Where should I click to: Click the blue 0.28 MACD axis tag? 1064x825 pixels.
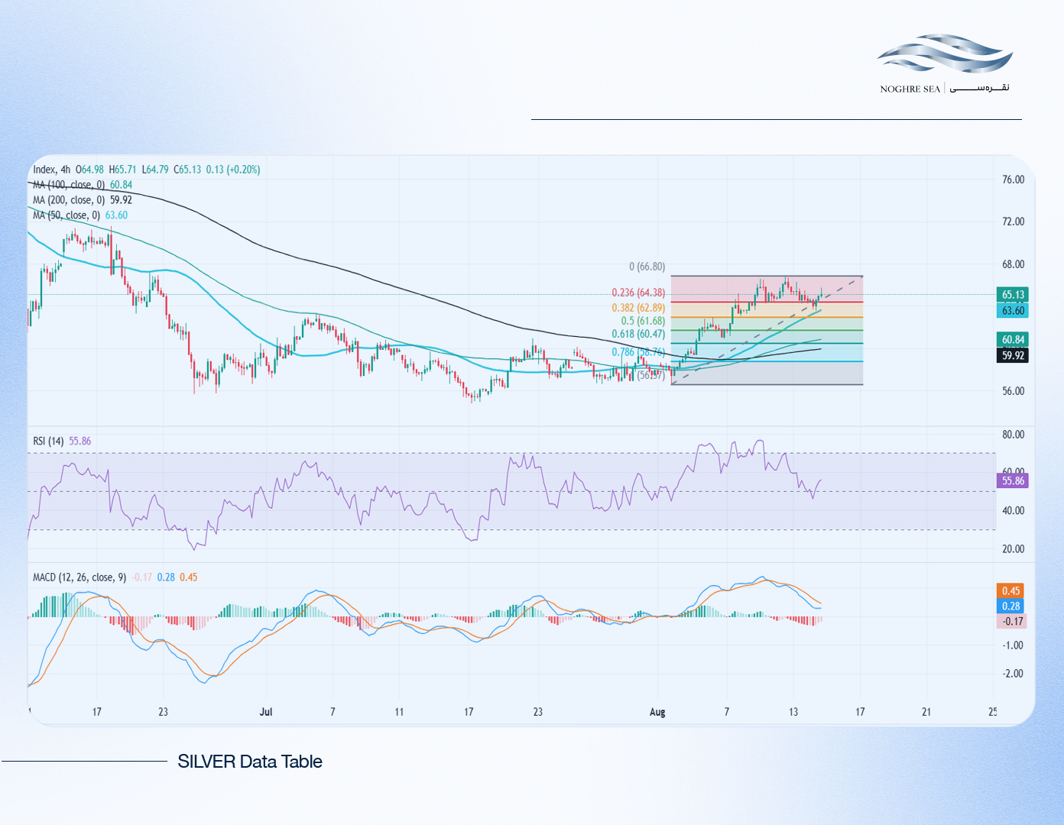1011,607
